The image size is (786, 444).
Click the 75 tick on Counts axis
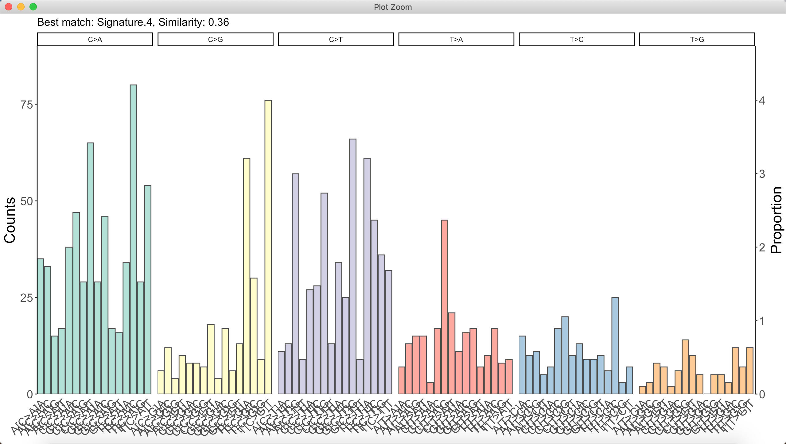26,105
